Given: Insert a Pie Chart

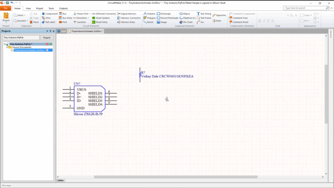Looking at the screenshot, I should 186,22.
